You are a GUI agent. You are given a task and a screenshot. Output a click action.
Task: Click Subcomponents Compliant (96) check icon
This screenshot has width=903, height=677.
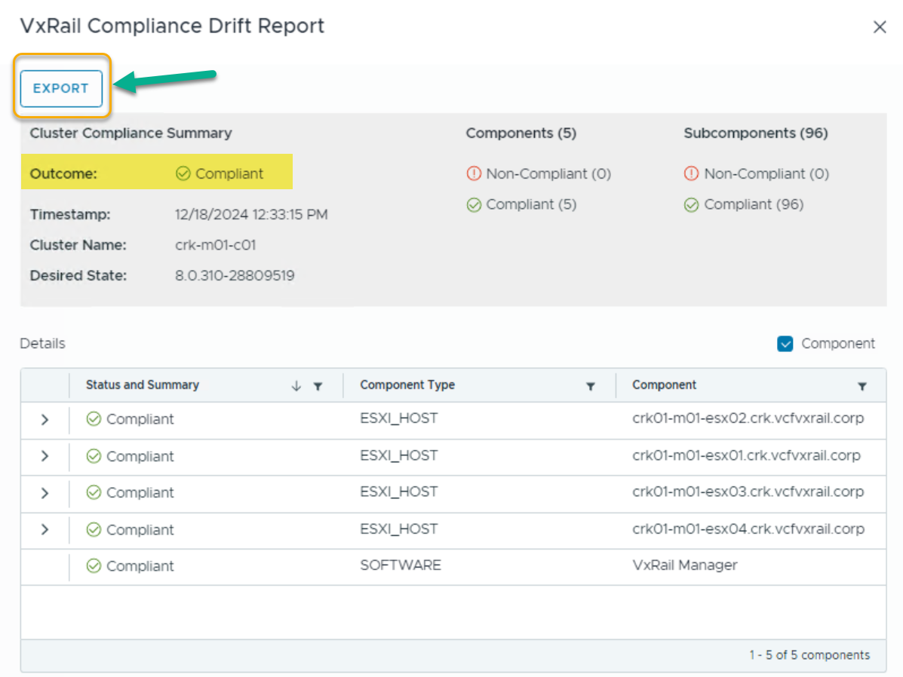[x=691, y=205]
